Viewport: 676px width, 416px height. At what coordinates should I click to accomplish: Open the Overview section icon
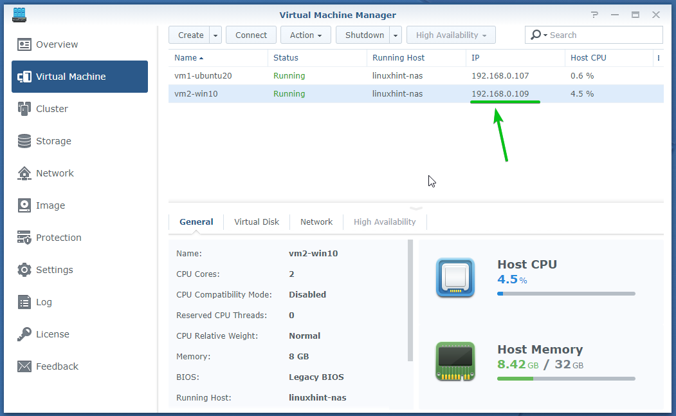tap(24, 44)
